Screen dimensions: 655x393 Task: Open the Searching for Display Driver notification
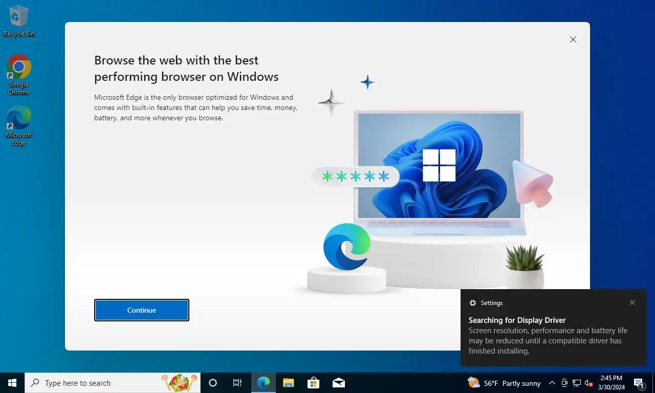[x=554, y=328]
